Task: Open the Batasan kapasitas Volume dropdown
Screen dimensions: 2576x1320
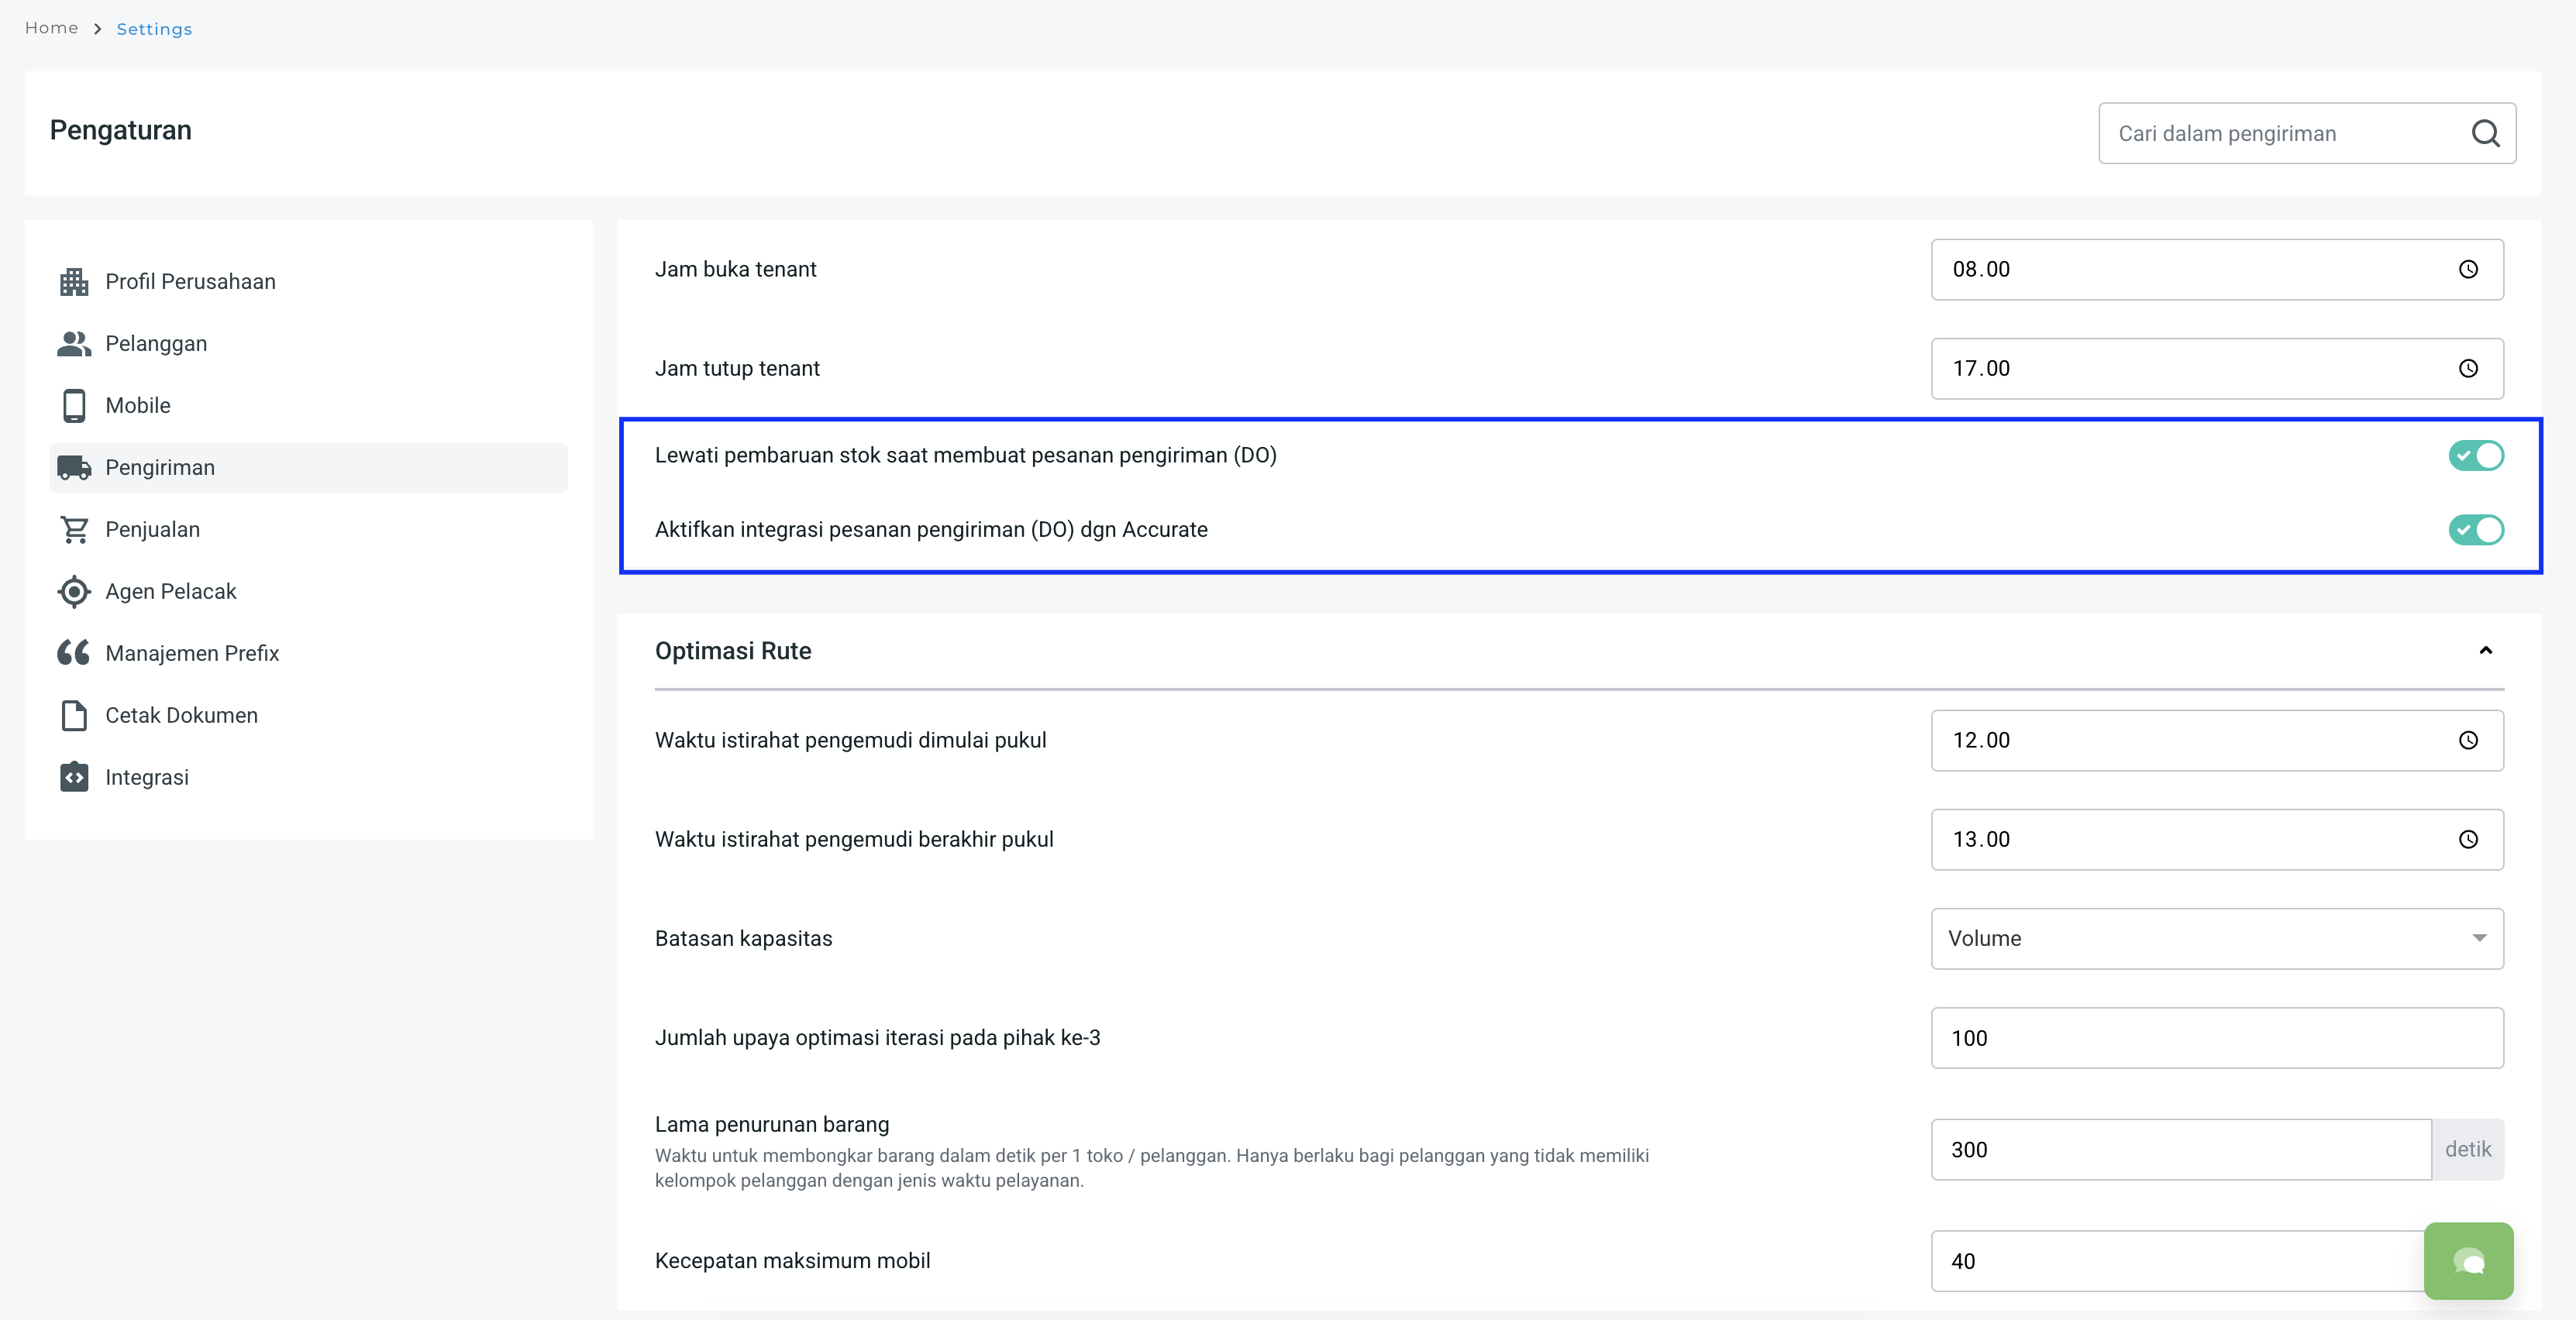Action: coord(2216,938)
